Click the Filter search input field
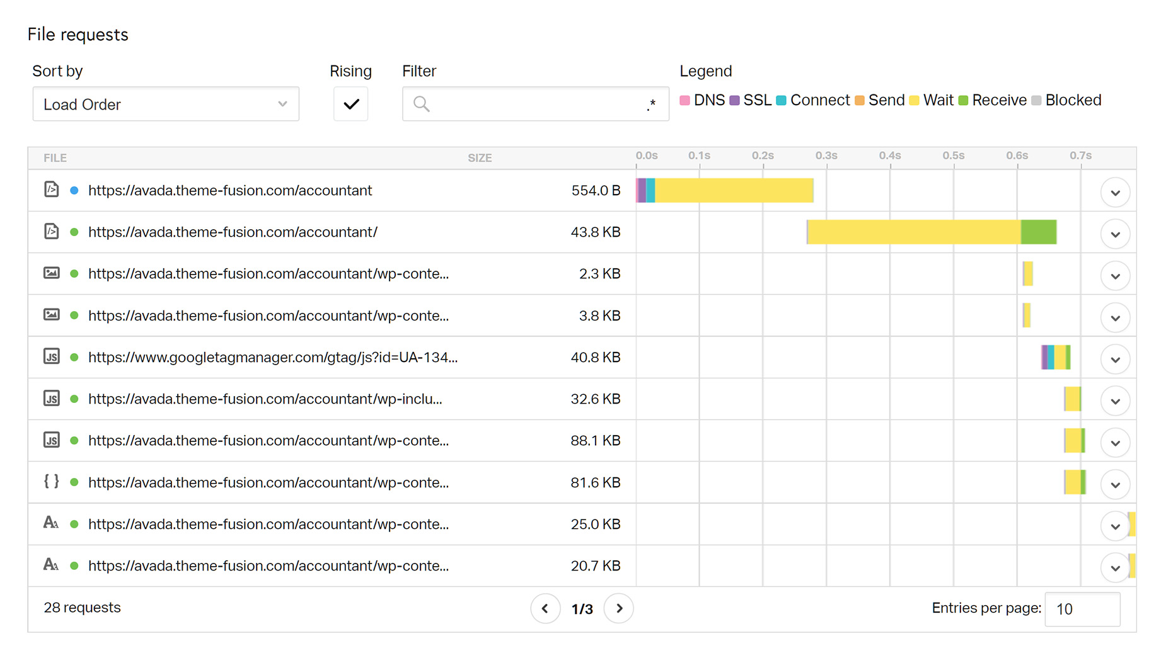 point(536,104)
